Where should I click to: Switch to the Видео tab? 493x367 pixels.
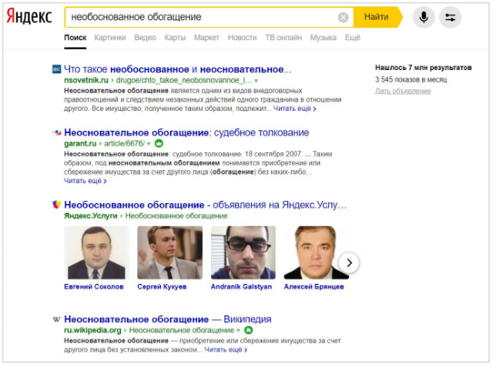click(x=145, y=38)
